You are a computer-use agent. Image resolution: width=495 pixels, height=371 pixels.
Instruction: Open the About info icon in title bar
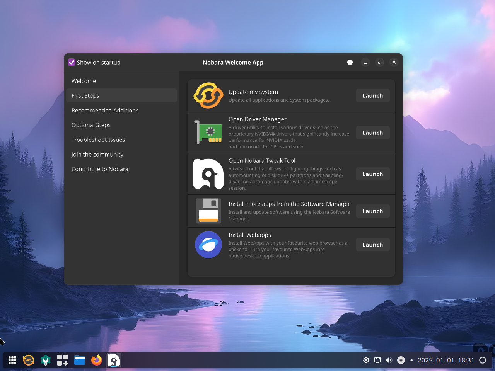coord(350,62)
